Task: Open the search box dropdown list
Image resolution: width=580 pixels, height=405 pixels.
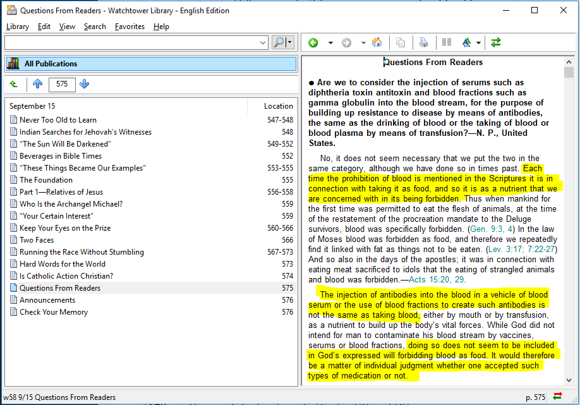Action: (x=263, y=42)
